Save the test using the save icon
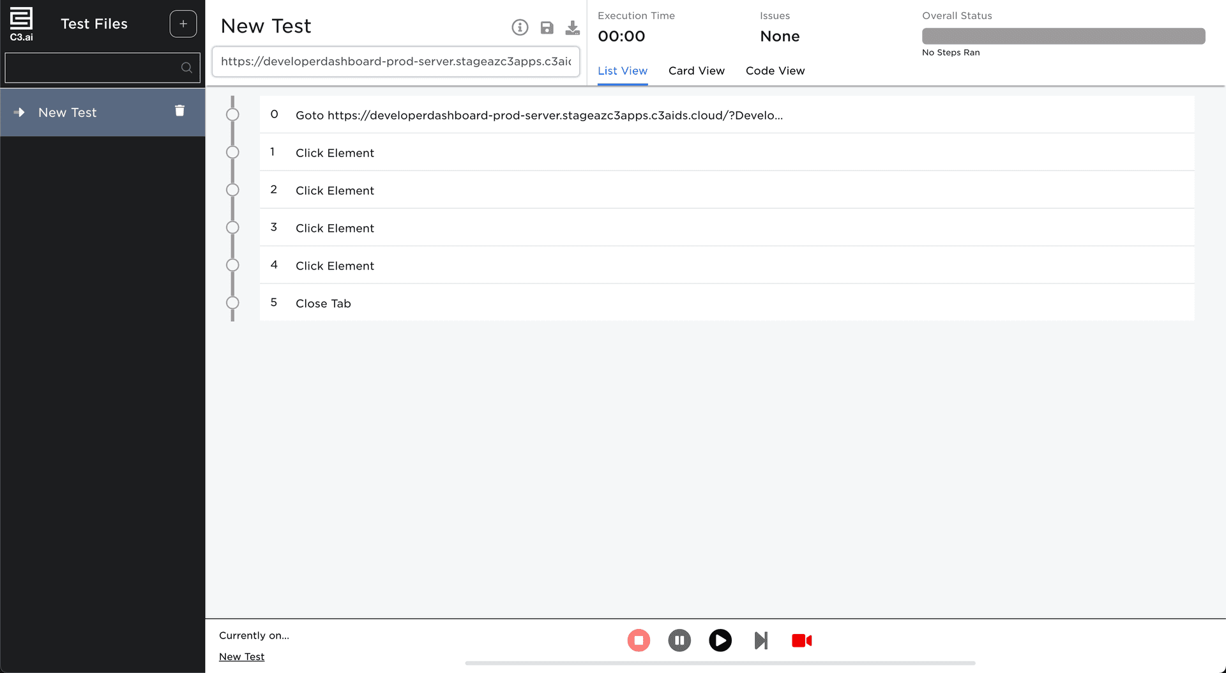The width and height of the screenshot is (1226, 673). coord(547,27)
